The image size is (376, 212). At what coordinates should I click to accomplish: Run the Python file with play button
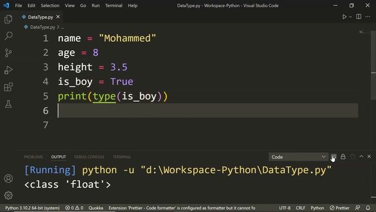click(x=344, y=17)
